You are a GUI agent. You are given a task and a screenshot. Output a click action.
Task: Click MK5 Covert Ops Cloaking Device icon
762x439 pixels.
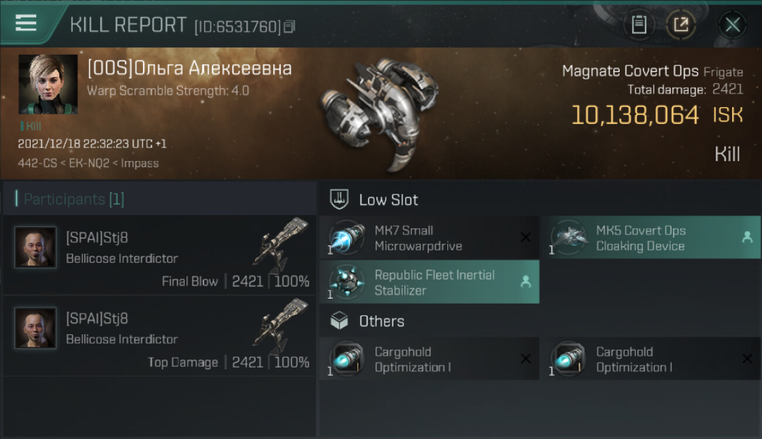569,238
